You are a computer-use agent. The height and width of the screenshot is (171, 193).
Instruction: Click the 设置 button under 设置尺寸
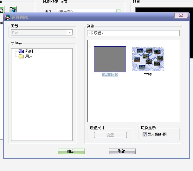pos(110,135)
